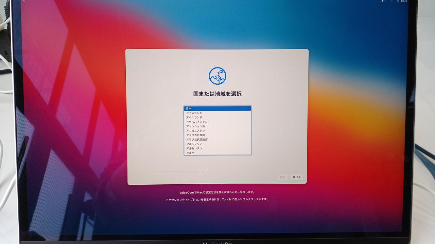Click the Wi-Fi icon in menu bar
Viewport: 435px width, 244px height.
391,1
